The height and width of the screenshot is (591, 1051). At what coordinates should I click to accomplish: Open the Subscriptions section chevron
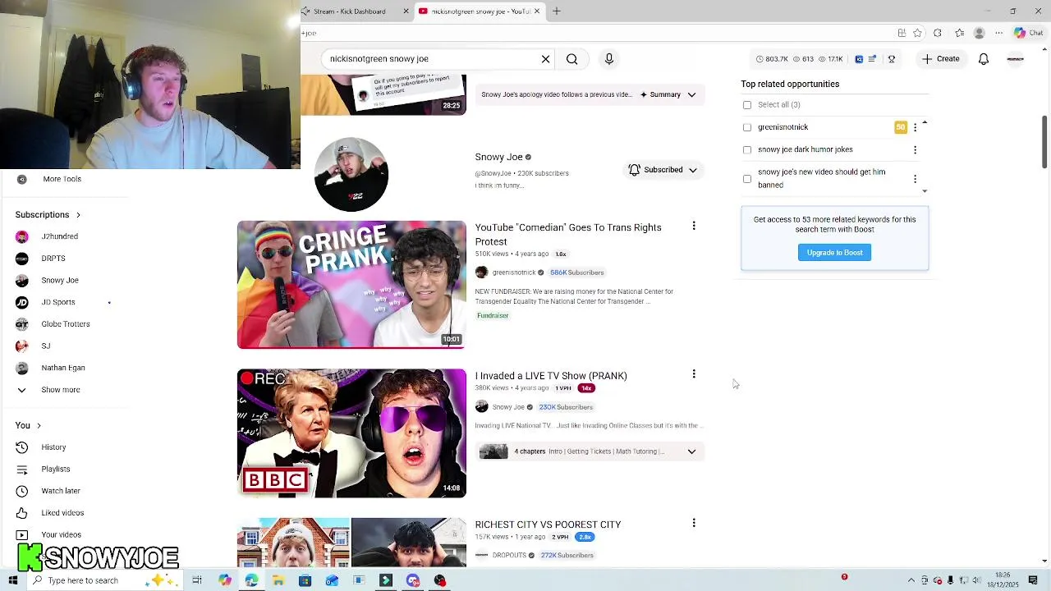click(x=78, y=215)
